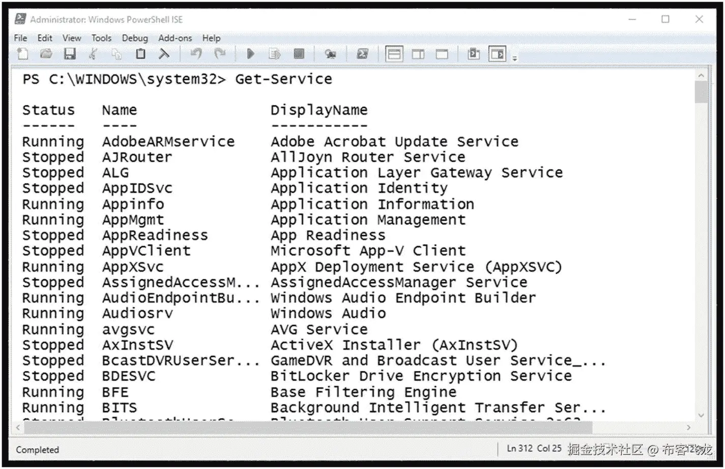Image resolution: width=725 pixels, height=469 pixels.
Task: Cut selection using the scissors icon
Action: click(x=93, y=54)
